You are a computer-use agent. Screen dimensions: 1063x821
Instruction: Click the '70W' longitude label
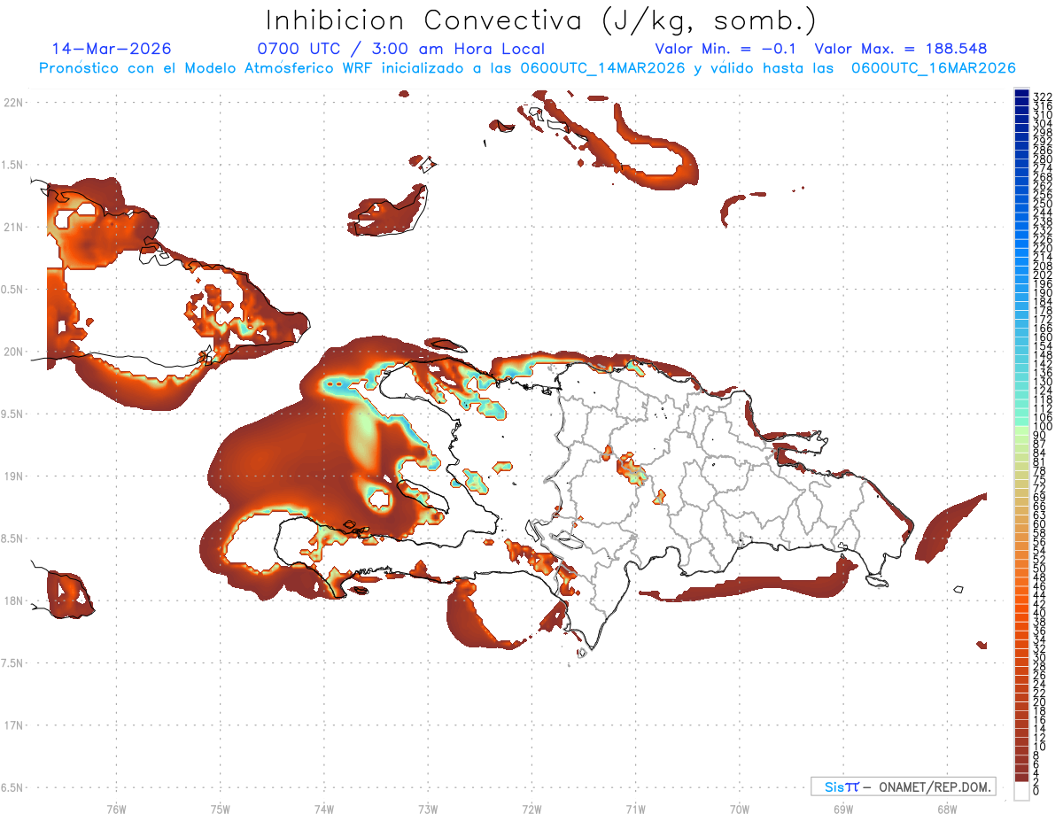(x=739, y=808)
